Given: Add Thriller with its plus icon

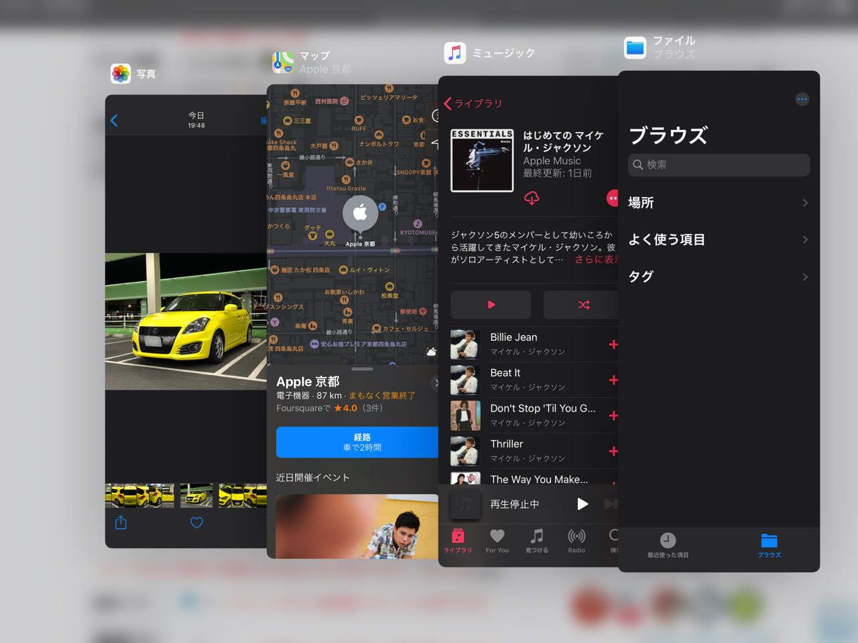Looking at the screenshot, I should 613,451.
